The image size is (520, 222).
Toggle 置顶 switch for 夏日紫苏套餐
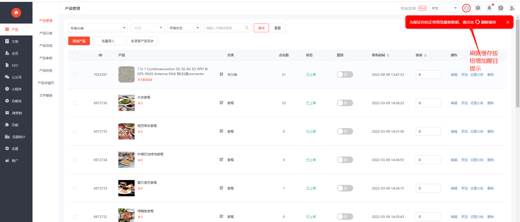pos(345,188)
